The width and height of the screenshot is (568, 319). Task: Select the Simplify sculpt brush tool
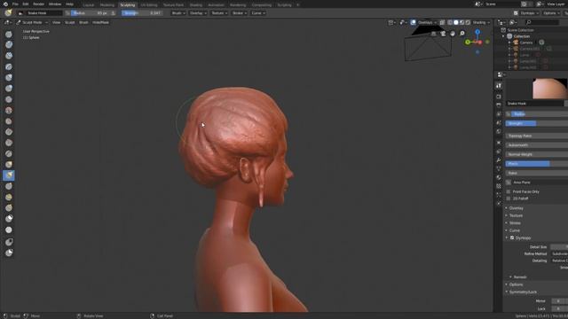pyautogui.click(x=9, y=219)
